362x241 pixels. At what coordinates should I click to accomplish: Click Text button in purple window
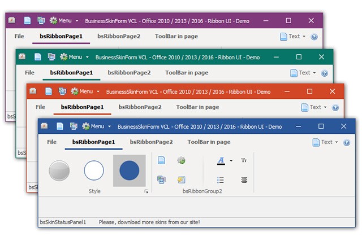290,36
